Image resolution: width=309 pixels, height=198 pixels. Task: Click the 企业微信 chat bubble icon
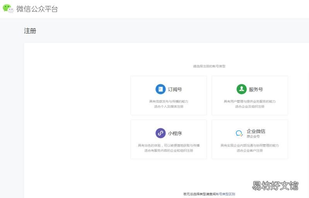239,133
